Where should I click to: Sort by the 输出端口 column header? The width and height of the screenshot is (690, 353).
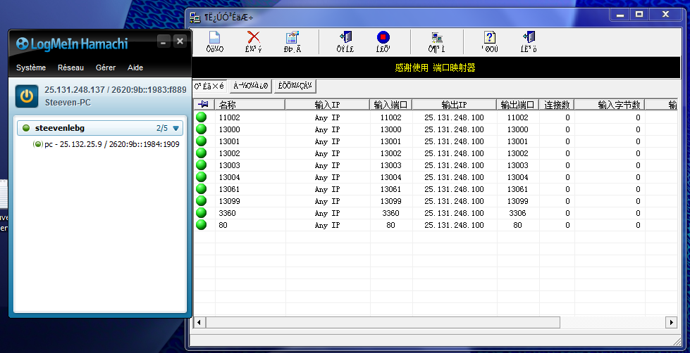point(517,105)
